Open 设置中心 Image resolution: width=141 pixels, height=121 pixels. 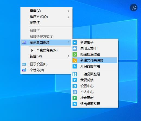click(95, 86)
